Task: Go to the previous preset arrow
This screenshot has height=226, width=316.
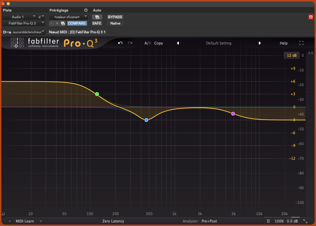Action: 178,43
